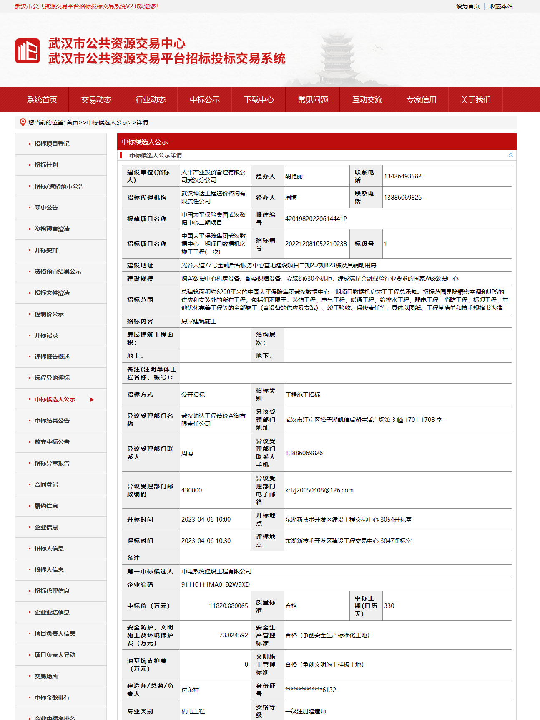
Task: Open 开标记录 sidebar link
Action: [46, 335]
